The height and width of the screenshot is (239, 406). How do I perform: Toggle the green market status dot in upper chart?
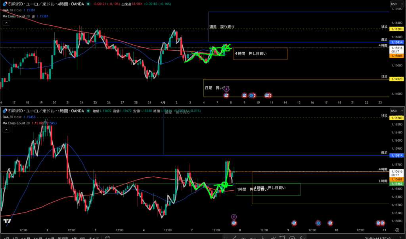[x=88, y=4]
